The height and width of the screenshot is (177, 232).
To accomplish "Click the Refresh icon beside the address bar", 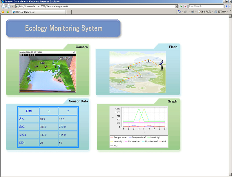I will pos(181,6).
